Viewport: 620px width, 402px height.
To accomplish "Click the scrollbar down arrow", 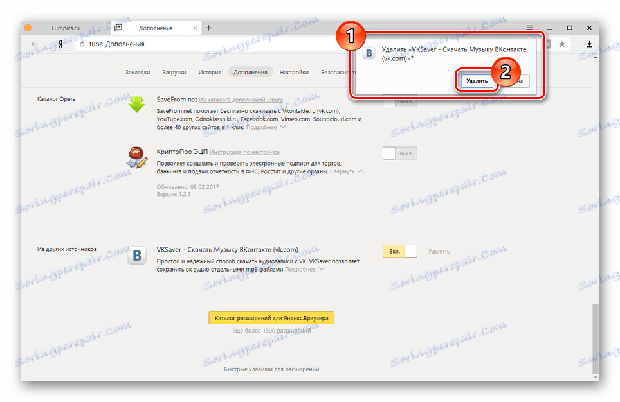I will pos(596,378).
